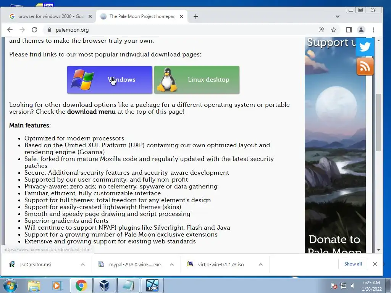This screenshot has height=293, width=391.
Task: Click the page scroll up arrow
Action: (378, 40)
